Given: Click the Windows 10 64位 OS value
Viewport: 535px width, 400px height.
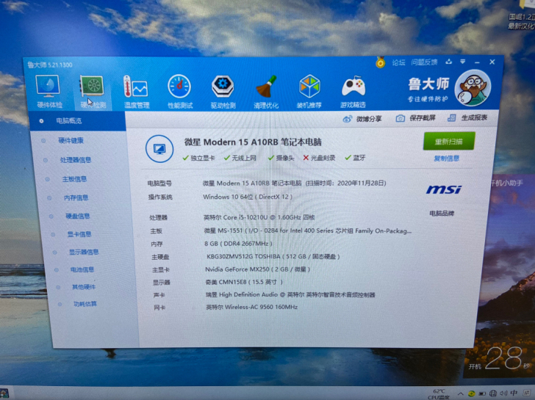Looking at the screenshot, I should pyautogui.click(x=248, y=197).
